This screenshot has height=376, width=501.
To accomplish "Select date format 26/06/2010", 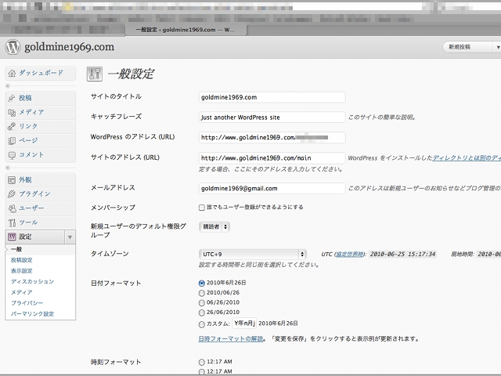I will pos(202,313).
